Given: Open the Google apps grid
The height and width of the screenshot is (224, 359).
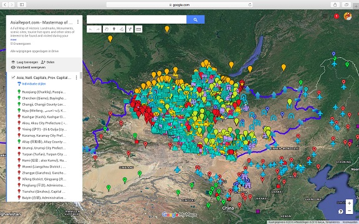Looking at the screenshot, I should tap(325, 16).
